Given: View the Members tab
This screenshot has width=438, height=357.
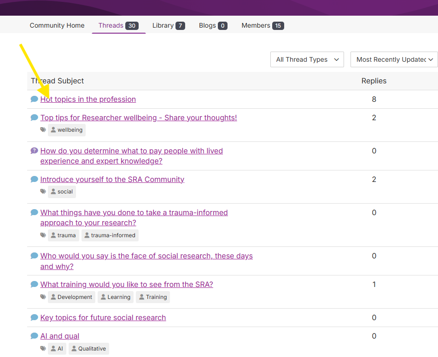Looking at the screenshot, I should tap(263, 25).
